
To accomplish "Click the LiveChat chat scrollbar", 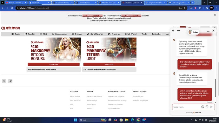I will [216, 87].
